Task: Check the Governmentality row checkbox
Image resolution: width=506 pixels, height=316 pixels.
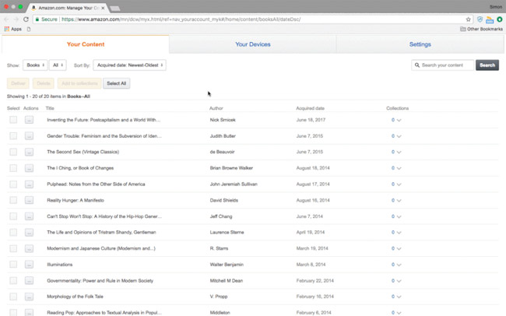Action: (13, 280)
